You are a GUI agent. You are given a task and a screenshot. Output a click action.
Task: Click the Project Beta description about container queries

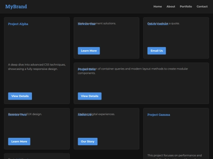click(133, 71)
